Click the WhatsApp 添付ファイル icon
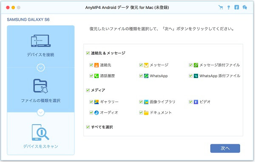 pyautogui.click(x=196, y=76)
